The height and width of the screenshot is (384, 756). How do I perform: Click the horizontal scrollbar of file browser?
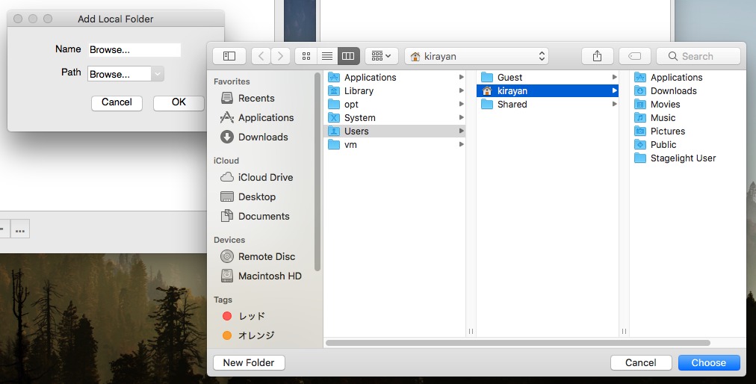518,343
